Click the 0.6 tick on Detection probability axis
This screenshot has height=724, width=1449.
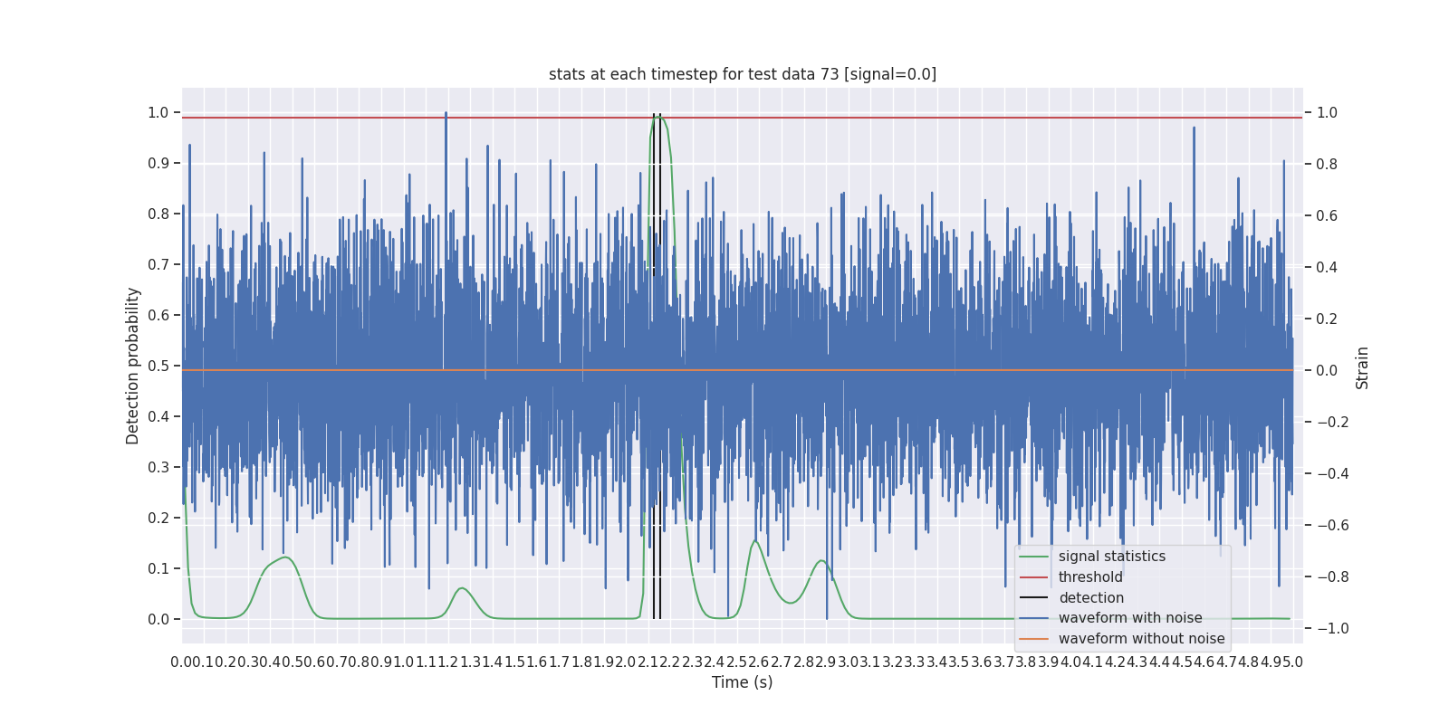click(x=158, y=316)
